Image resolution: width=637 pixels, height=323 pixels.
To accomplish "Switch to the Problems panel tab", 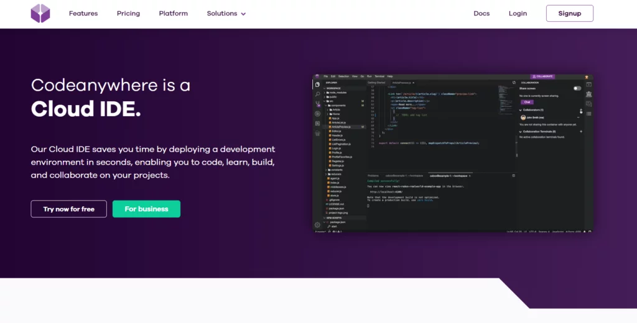I will (373, 176).
